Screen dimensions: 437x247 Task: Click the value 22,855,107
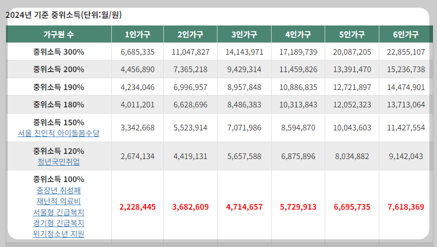406,52
